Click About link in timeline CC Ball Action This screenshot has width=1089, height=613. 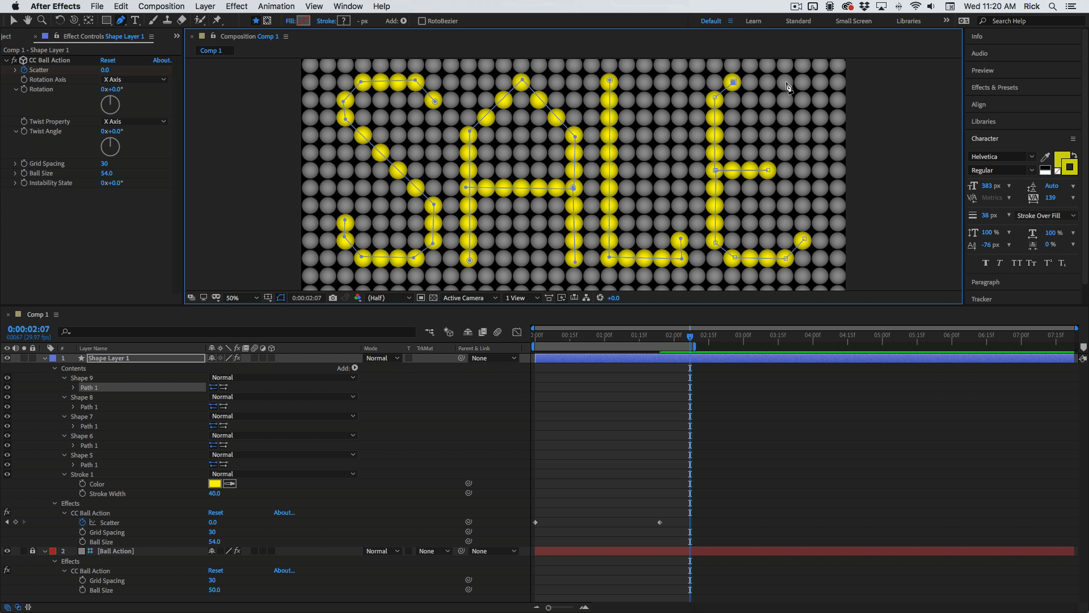coord(284,513)
